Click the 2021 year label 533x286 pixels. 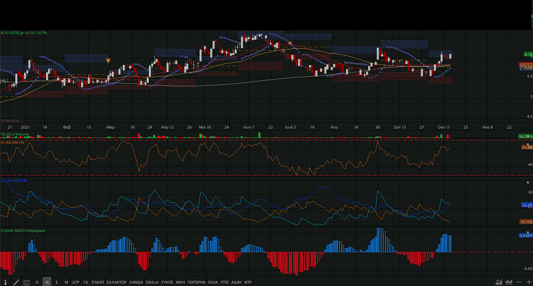[x=25, y=127]
